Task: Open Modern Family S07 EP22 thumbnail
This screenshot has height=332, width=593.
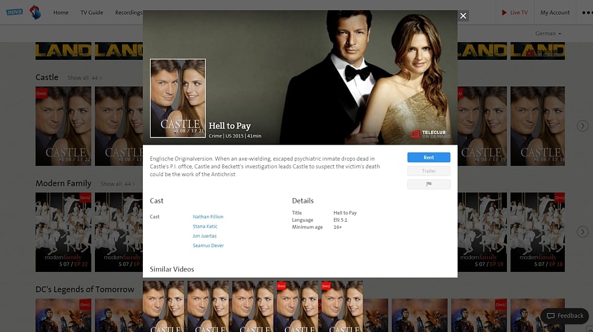Action: 63,232
